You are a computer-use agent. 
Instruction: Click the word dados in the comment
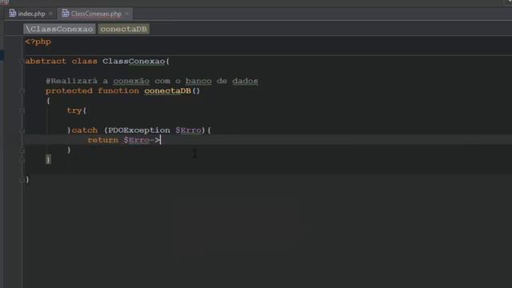[x=246, y=81]
